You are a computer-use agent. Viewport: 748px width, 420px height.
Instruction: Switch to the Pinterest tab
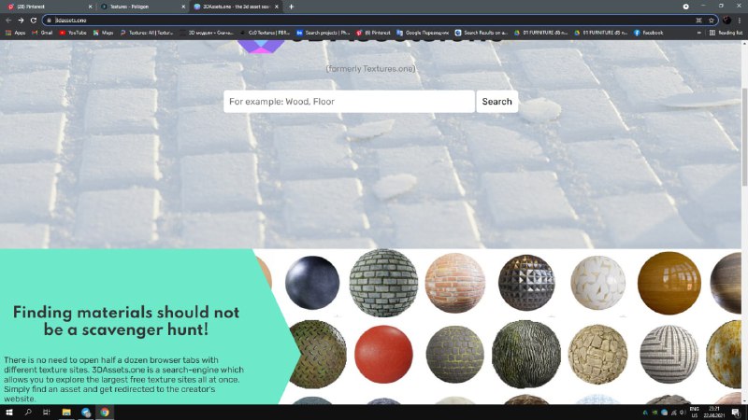click(x=48, y=7)
